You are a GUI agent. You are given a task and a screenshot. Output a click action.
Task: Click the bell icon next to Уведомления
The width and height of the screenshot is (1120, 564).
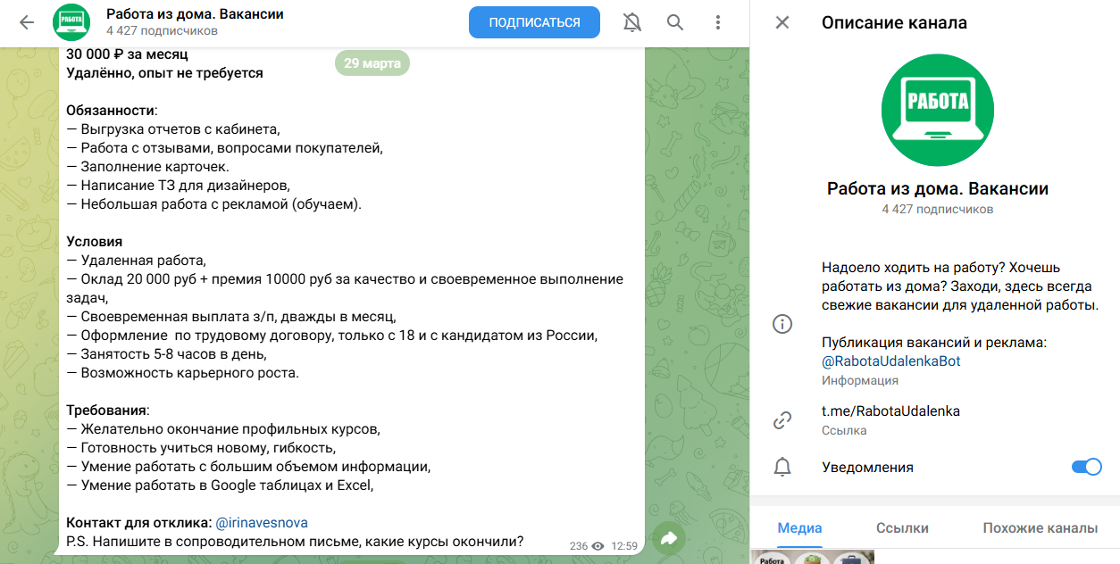(x=784, y=467)
